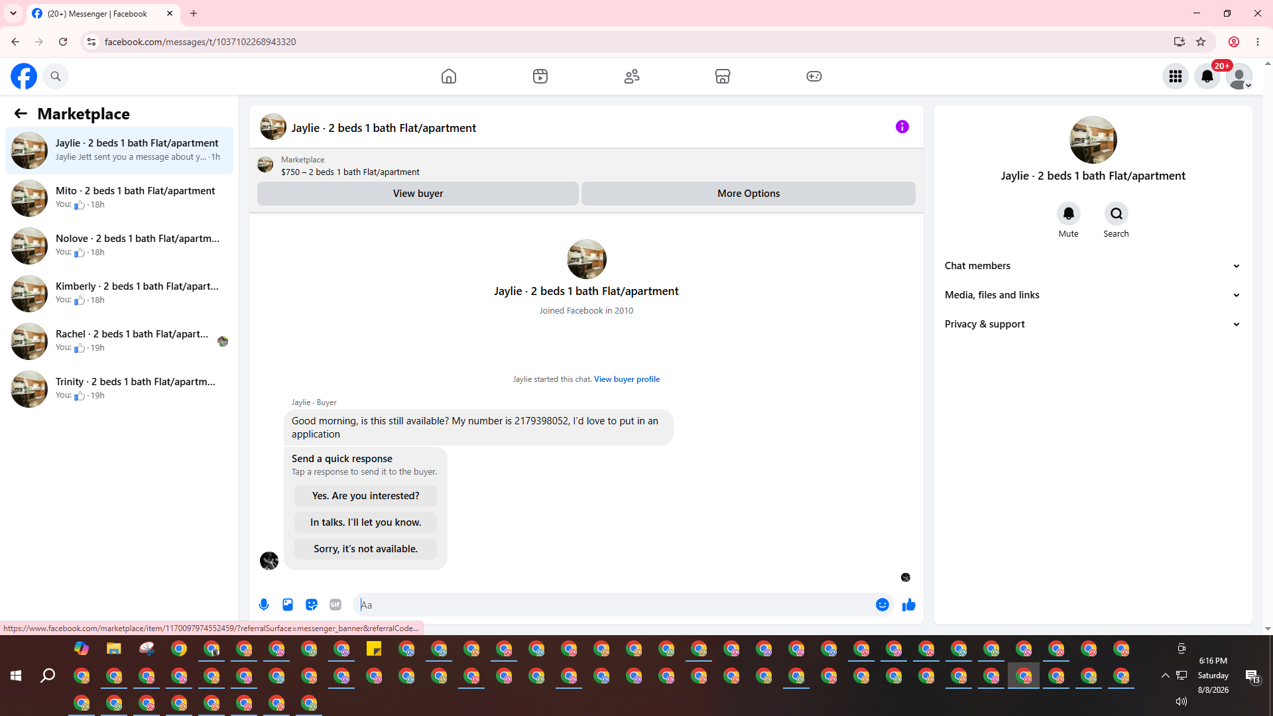Open the Friends icon in top navigation
This screenshot has height=716, width=1273.
click(x=632, y=76)
